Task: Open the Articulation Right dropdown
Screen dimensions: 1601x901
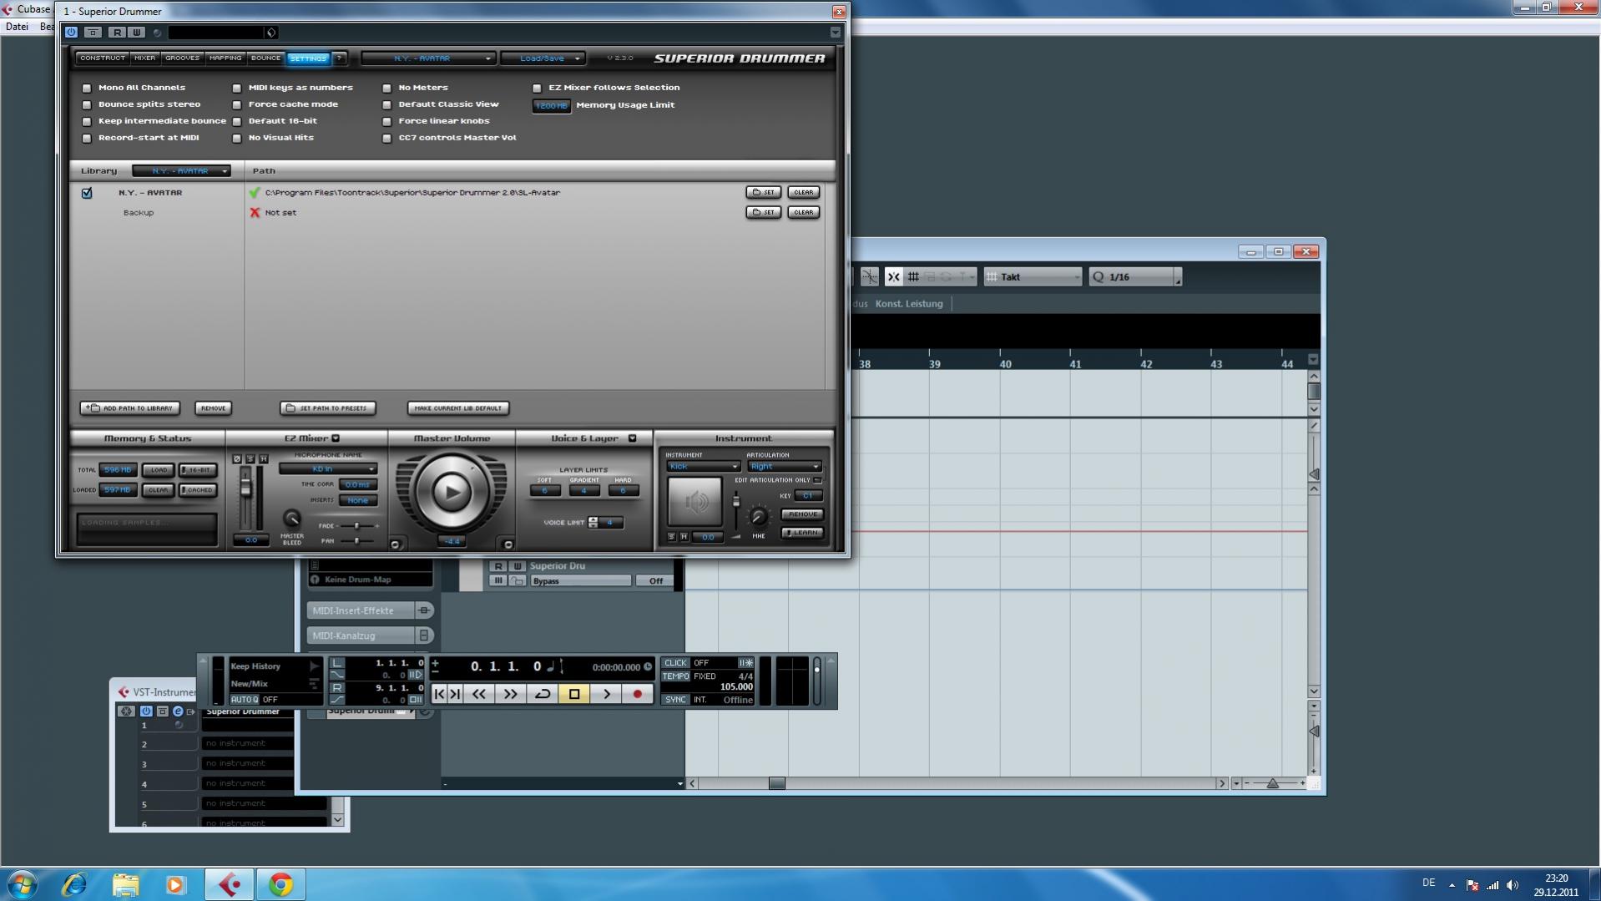Action: point(784,466)
